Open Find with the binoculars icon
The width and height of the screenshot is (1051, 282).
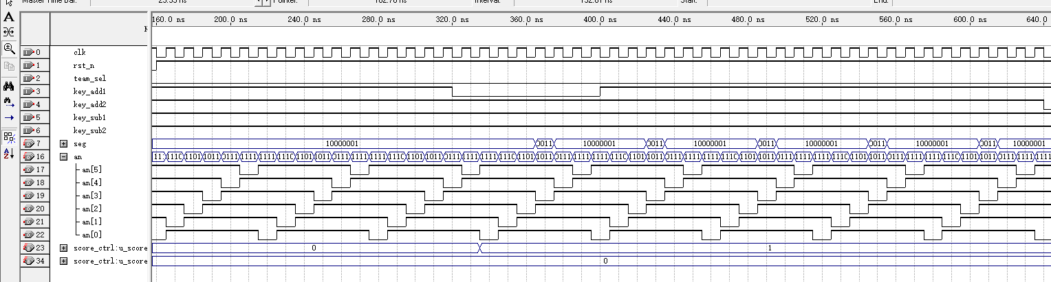(9, 86)
